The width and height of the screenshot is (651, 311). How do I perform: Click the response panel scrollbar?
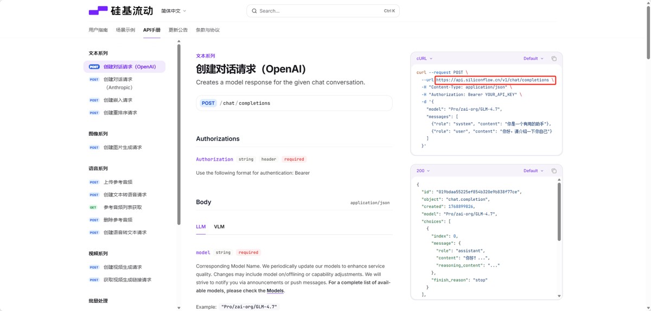point(559,212)
